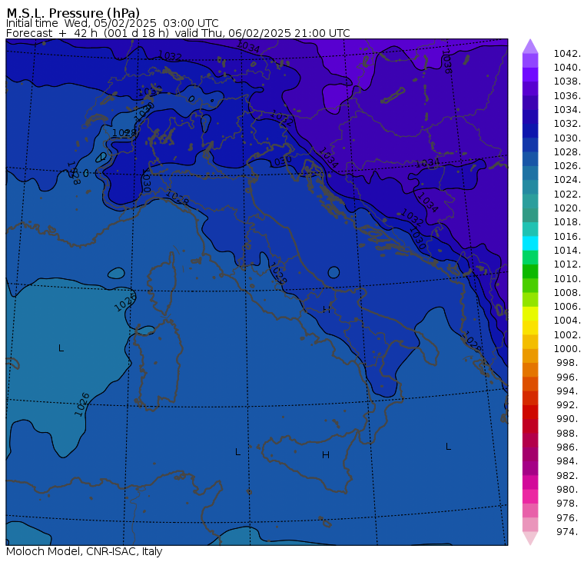
Task: Click the "1000." legend value
Action: click(x=567, y=348)
